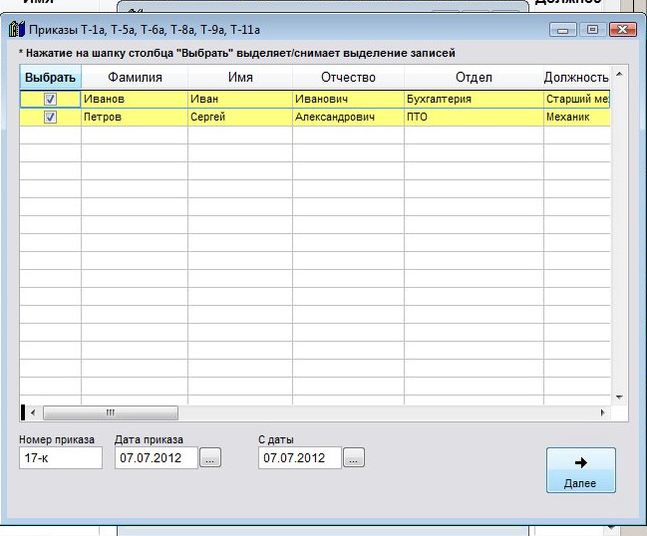Click the vertical scrollbar up arrow
Image resolution: width=647 pixels, height=536 pixels.
pos(619,74)
